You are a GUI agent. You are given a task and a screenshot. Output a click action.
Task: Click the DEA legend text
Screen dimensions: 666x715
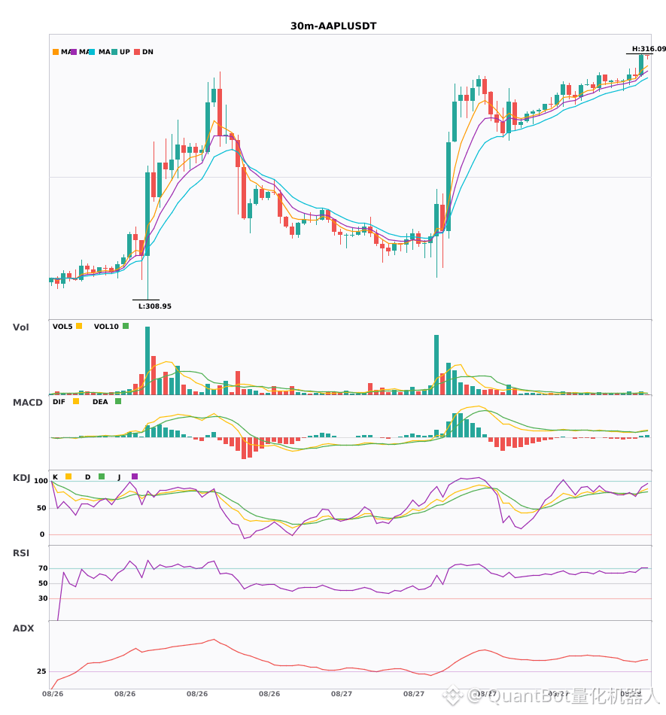click(100, 402)
